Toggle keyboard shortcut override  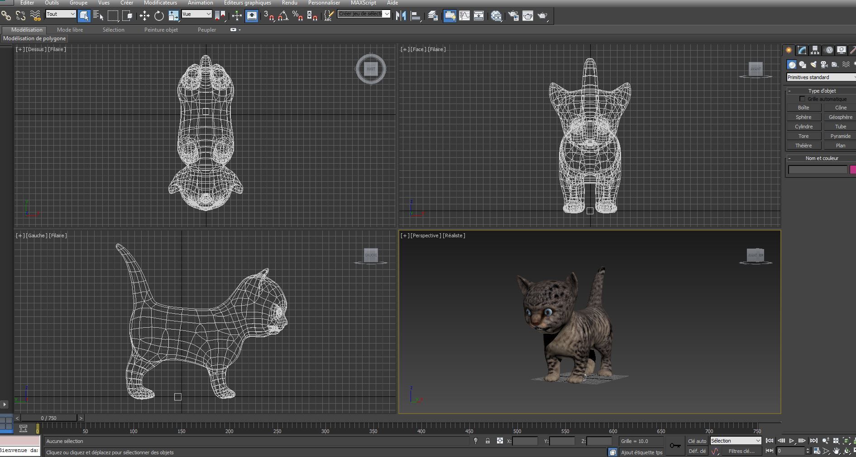[x=252, y=16]
